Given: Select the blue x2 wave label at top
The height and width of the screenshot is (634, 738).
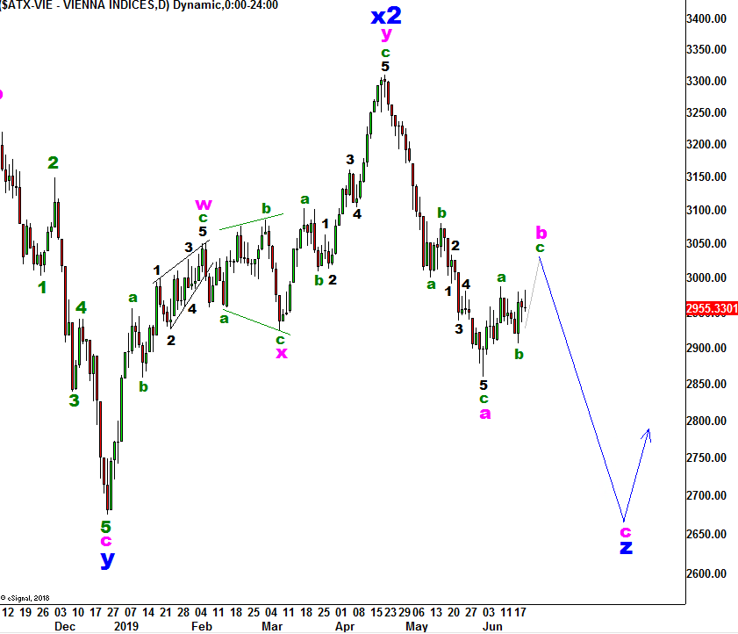Looking at the screenshot, I should [x=386, y=15].
